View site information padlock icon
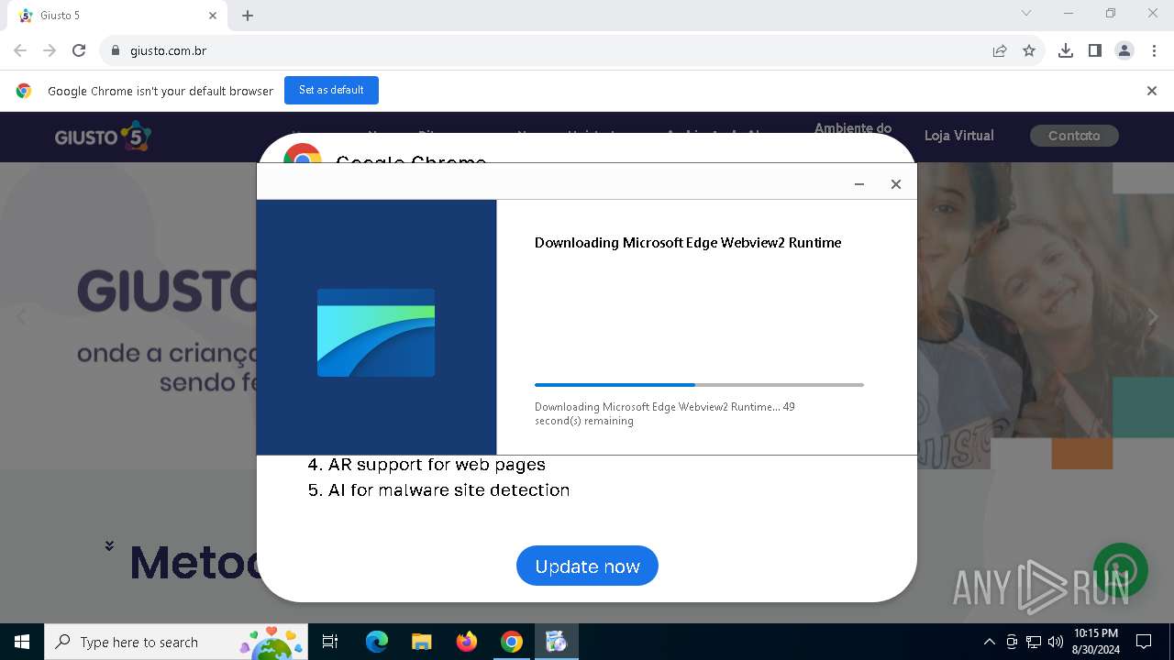The image size is (1174, 660). [116, 50]
